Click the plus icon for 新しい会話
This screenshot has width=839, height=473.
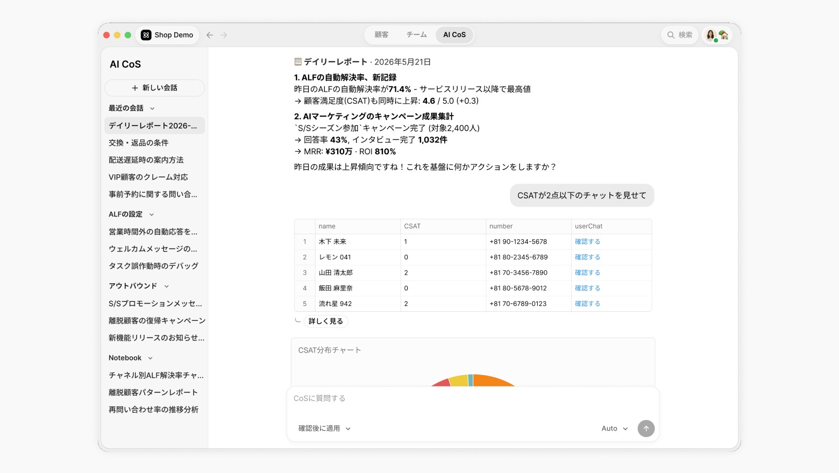pos(135,88)
